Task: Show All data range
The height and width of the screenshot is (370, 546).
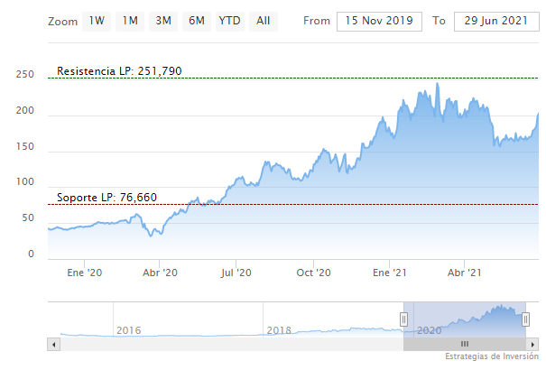Action: click(263, 20)
